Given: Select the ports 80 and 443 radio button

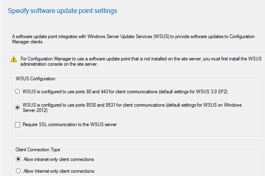Looking at the screenshot, I should pos(18,91).
